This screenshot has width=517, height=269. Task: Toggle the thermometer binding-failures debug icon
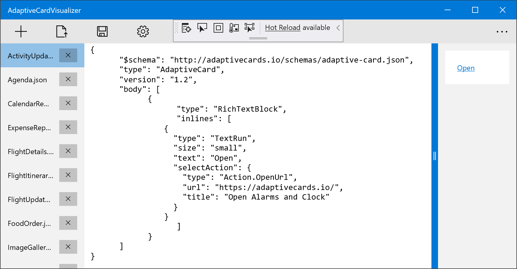coord(234,28)
